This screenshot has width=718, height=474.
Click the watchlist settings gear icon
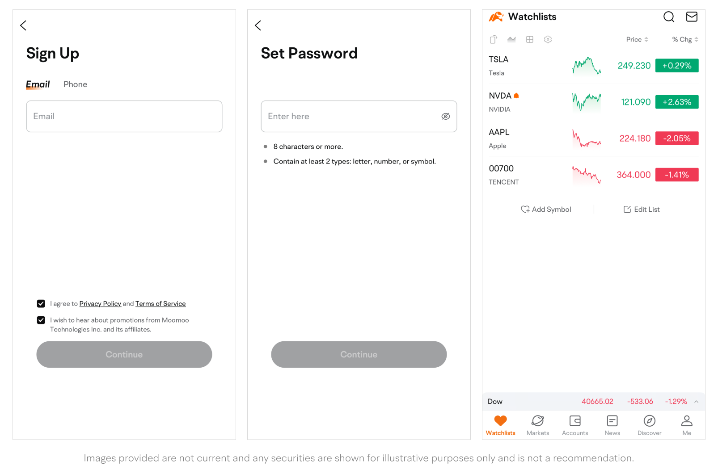point(548,40)
